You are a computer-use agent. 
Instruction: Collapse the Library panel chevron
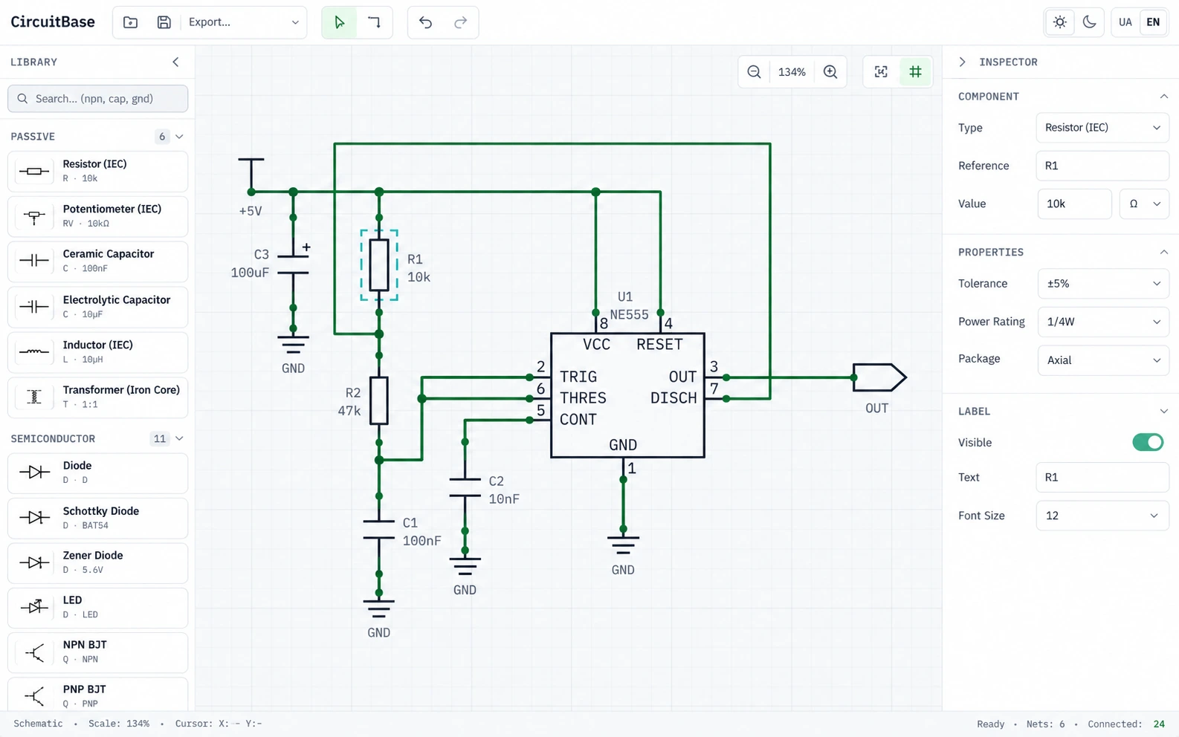[175, 62]
